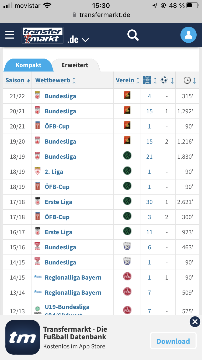
Task: Open the hamburger navigation menu
Action: pyautogui.click(x=10, y=35)
